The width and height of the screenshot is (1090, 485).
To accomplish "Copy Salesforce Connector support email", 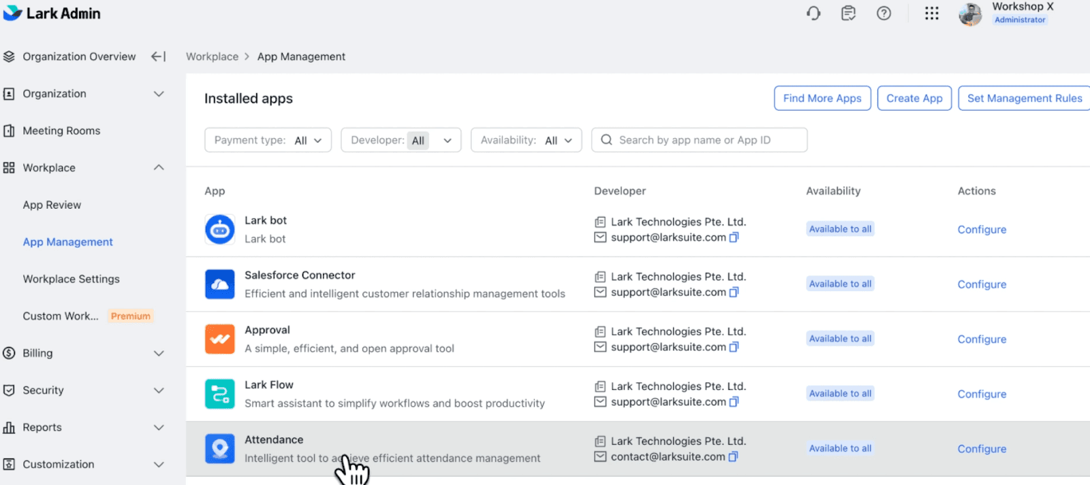I will tap(734, 292).
